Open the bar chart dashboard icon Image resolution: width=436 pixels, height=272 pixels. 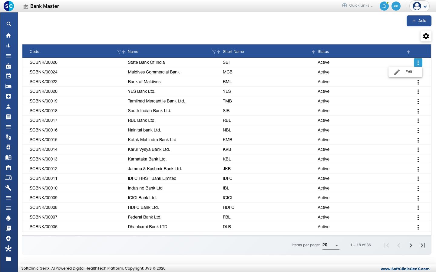8,46
